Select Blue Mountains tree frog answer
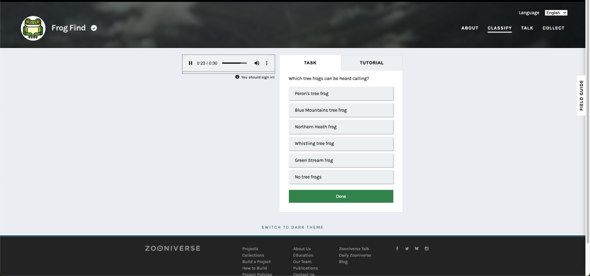Screen dimensions: 590x276 (341, 110)
